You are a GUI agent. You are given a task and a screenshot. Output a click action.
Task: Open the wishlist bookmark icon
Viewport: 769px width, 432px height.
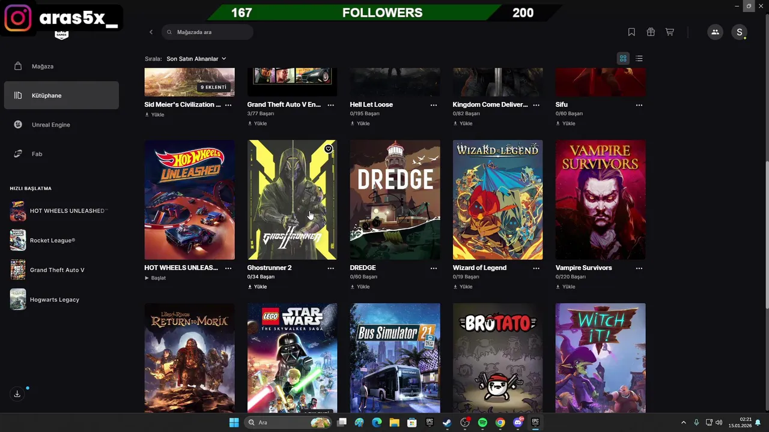point(631,32)
